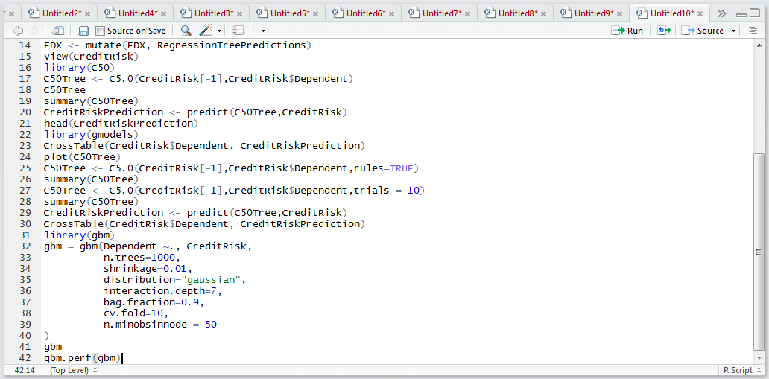The image size is (769, 379).
Task: Open the Source button dropdown arrow
Action: (x=734, y=31)
